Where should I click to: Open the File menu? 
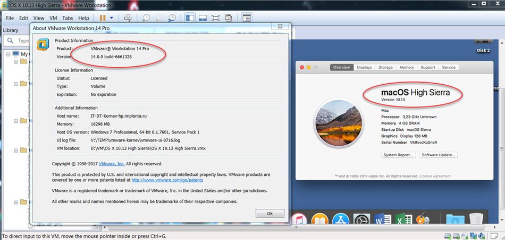[10, 19]
